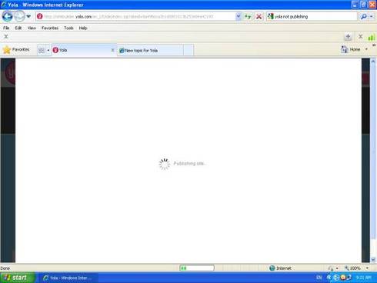Open a new blank tab
Viewport: 377px width, 283px height.
coord(188,51)
